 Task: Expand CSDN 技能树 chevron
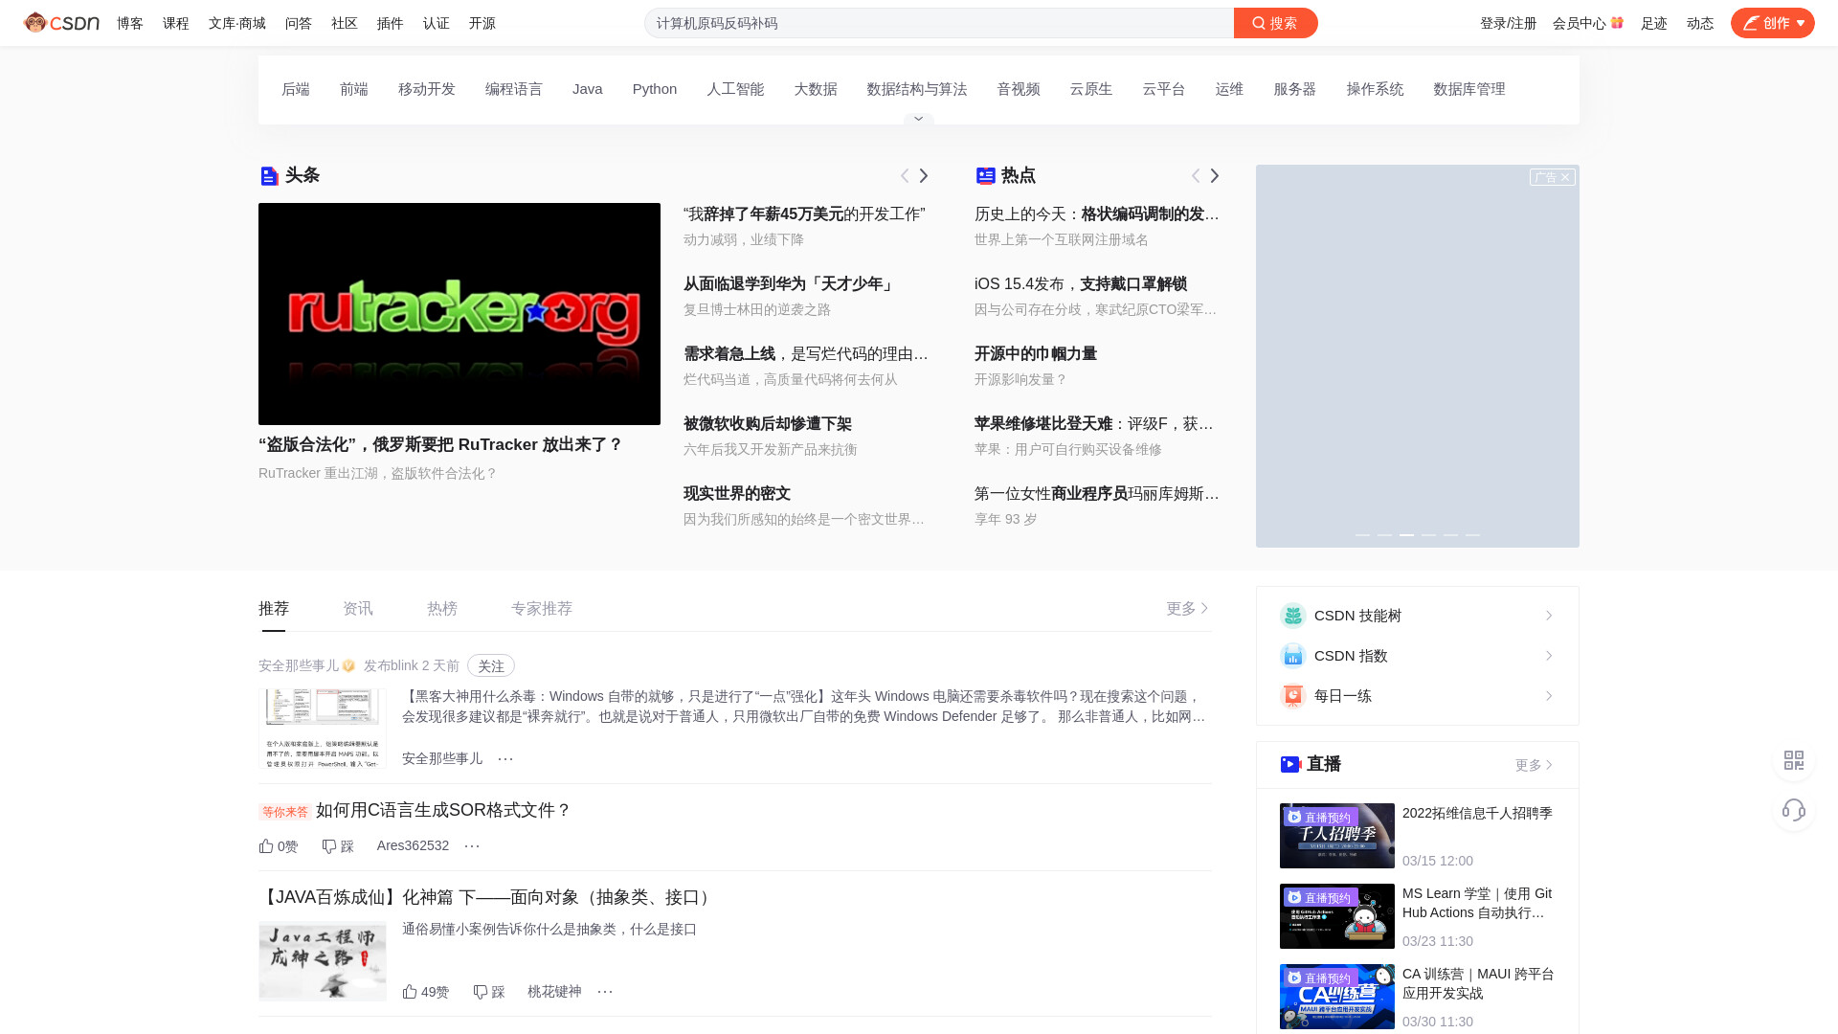click(x=1549, y=616)
